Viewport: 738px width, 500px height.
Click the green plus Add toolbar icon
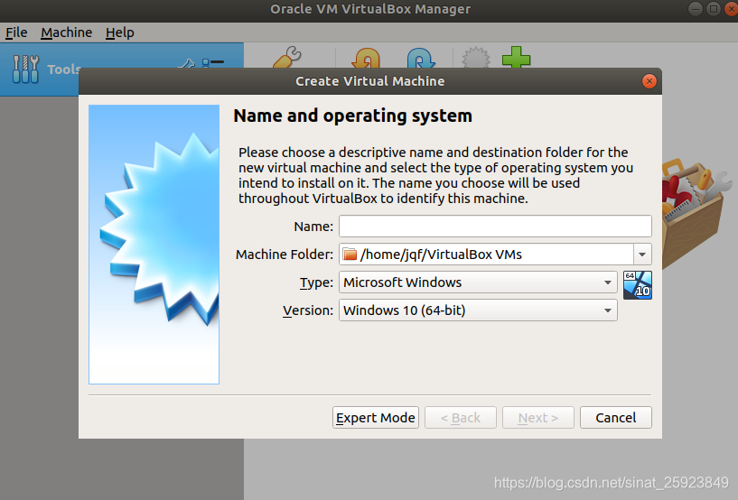click(x=517, y=58)
